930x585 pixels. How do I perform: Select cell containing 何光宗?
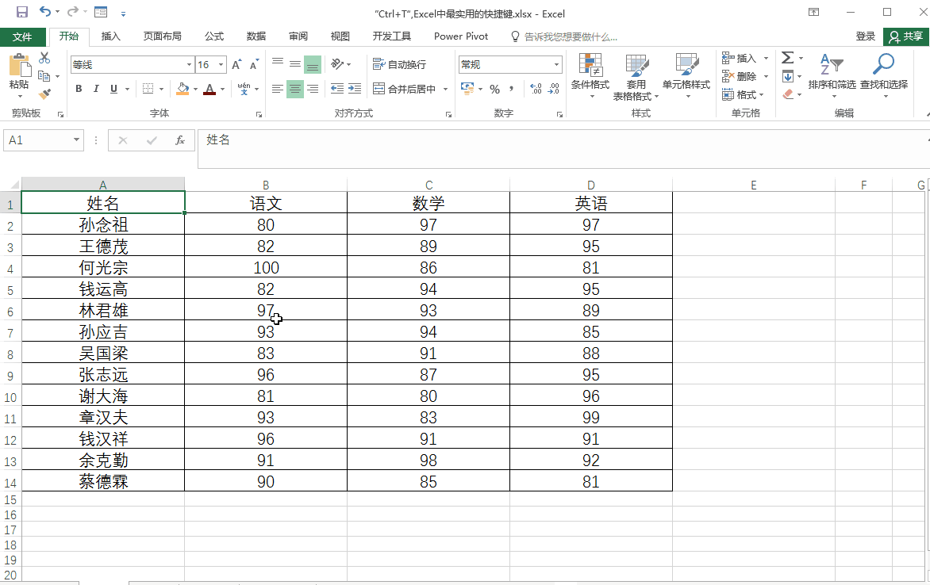click(x=103, y=267)
